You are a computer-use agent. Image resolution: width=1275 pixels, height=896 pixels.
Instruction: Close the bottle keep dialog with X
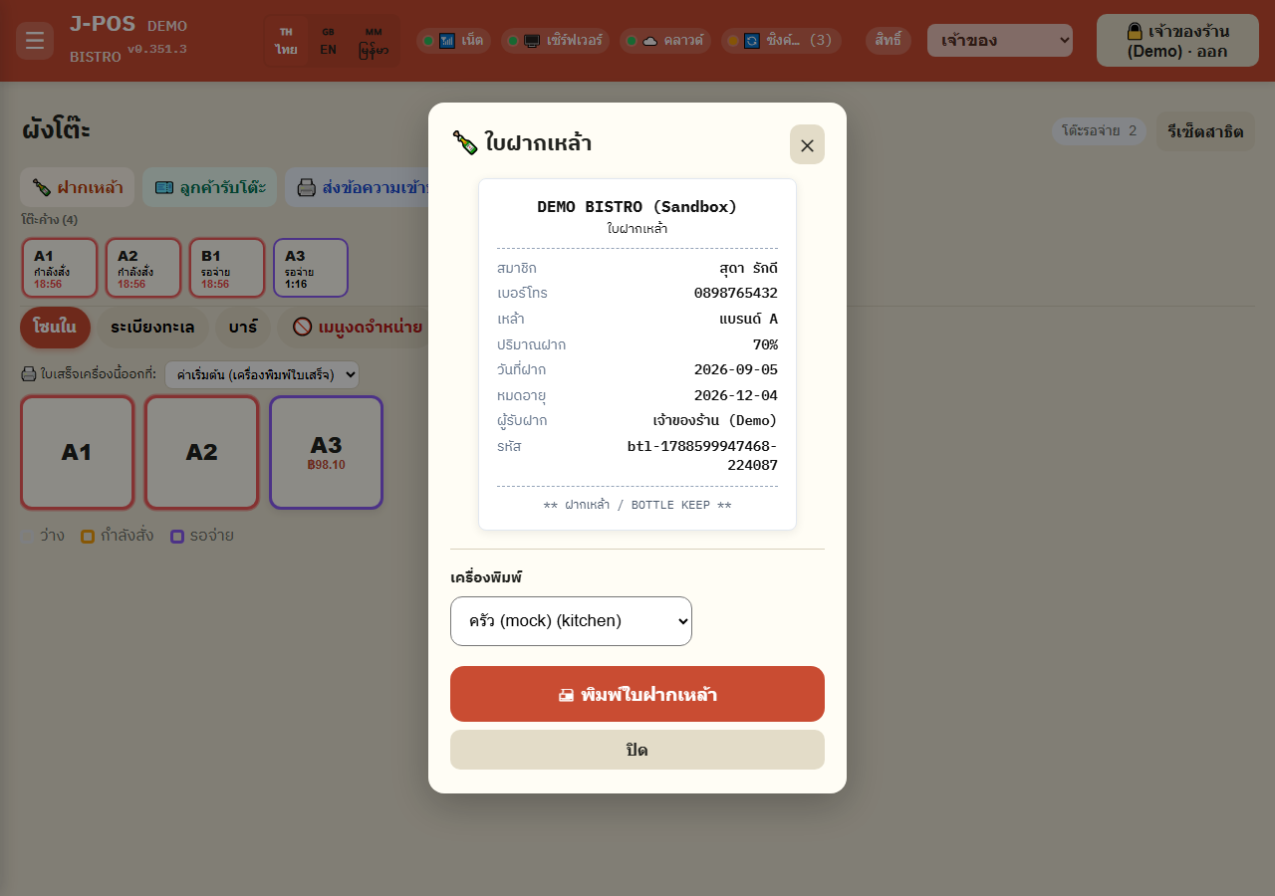point(807,144)
